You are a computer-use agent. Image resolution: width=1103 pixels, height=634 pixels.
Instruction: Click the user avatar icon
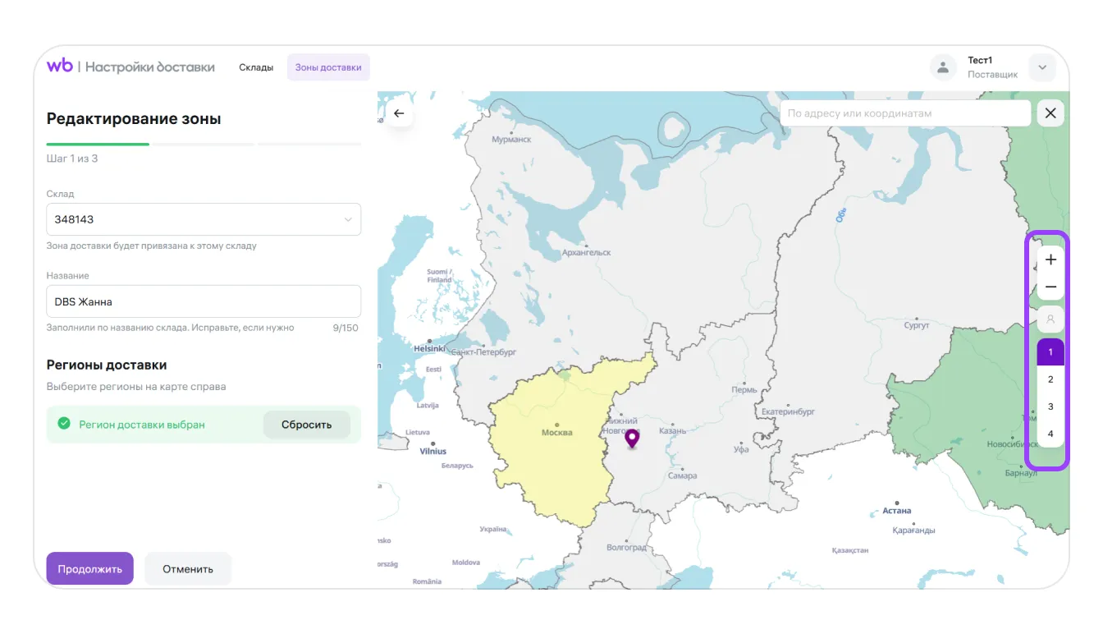click(943, 67)
